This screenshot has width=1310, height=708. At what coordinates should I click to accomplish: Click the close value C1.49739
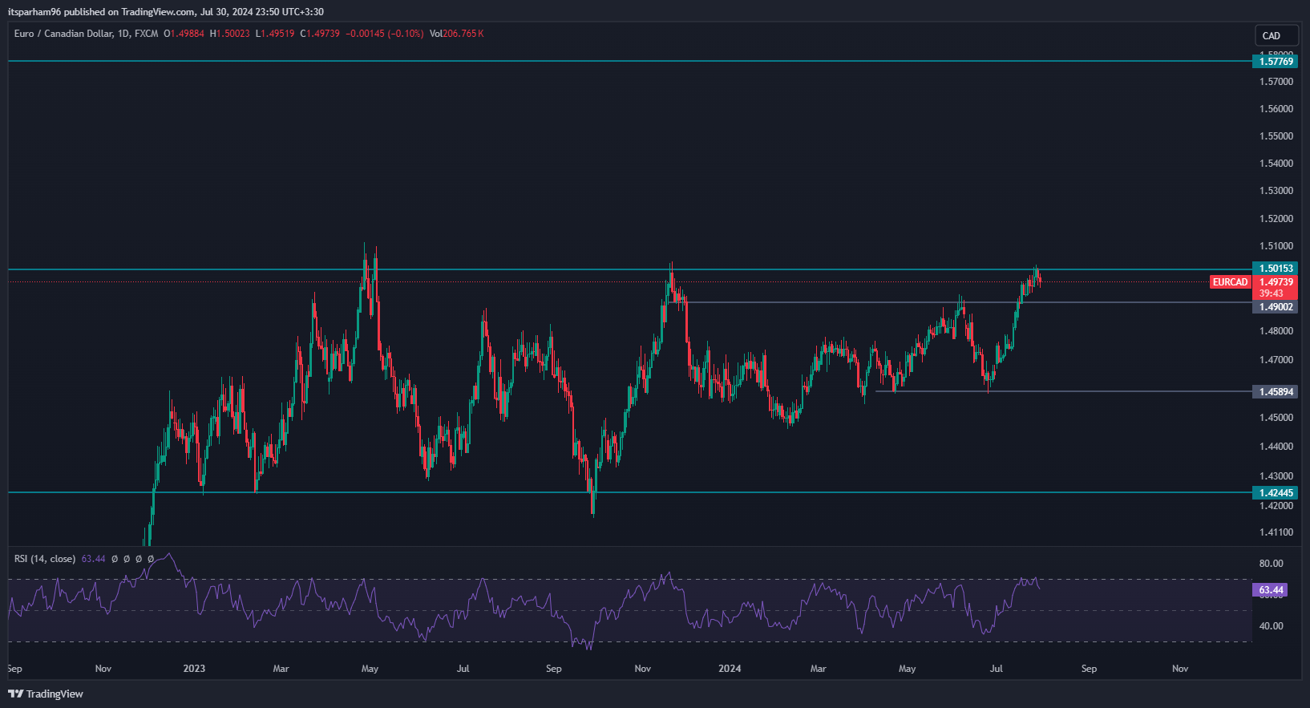point(320,34)
